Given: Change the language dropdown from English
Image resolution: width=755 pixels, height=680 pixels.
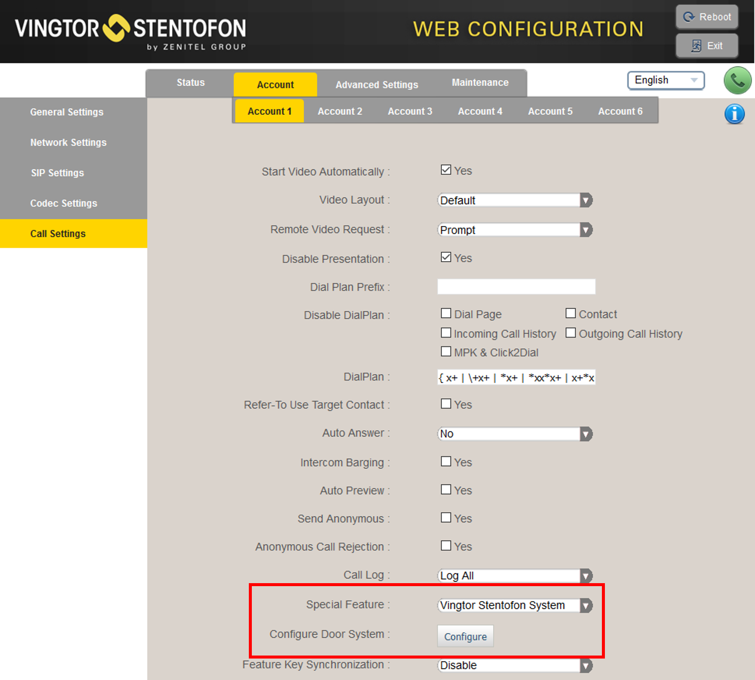Looking at the screenshot, I should point(665,80).
